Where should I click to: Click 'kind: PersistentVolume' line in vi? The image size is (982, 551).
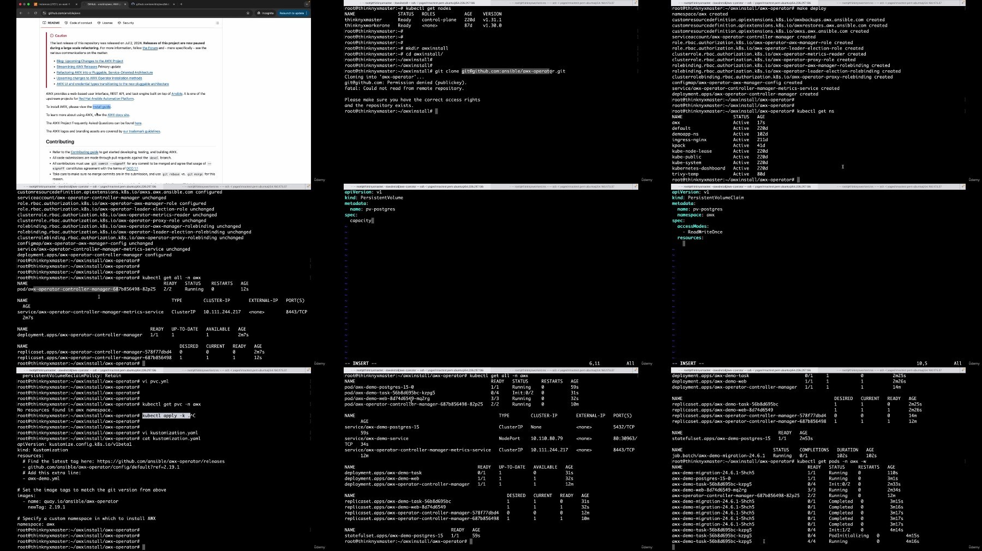[x=374, y=197]
